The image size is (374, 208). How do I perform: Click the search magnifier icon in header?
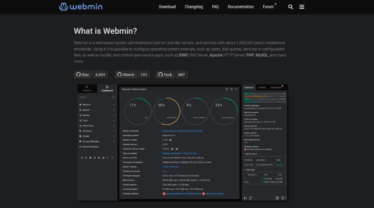[x=290, y=7]
